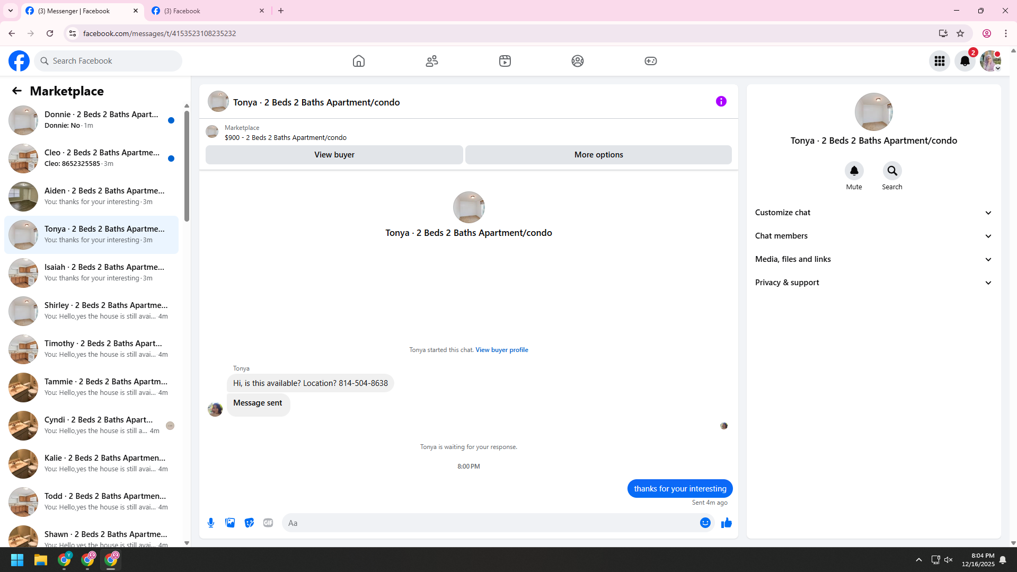Open Chrome tab search dropdown
Screen dimensions: 1017x572
(11, 11)
